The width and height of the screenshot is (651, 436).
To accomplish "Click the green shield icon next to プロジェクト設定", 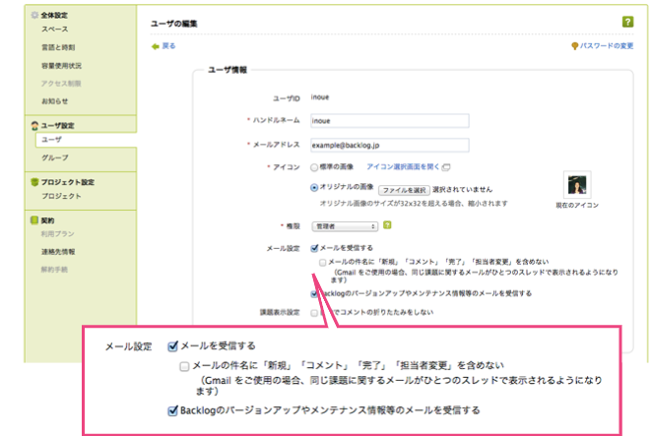I will click(34, 182).
